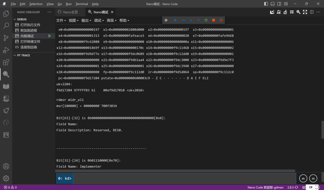Open the Selection menu
The height and width of the screenshot is (190, 324).
[x=36, y=4]
